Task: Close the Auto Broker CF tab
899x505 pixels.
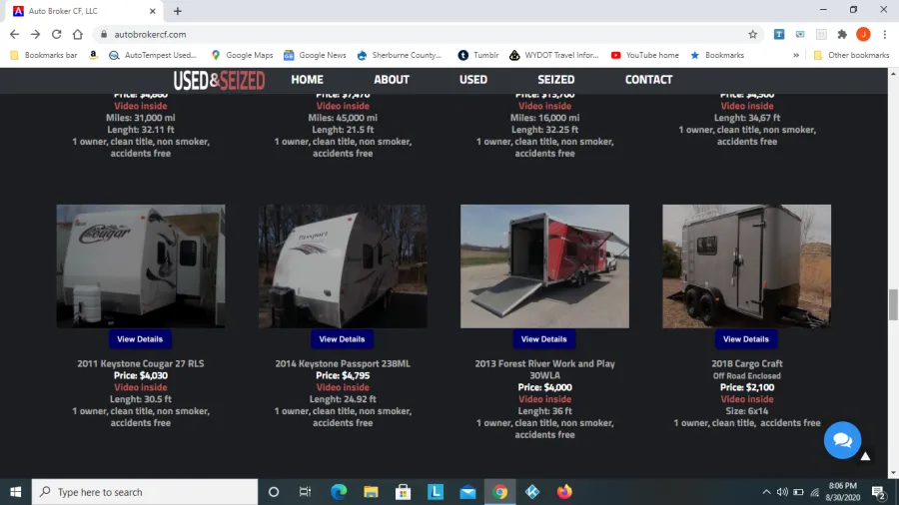Action: pos(153,11)
